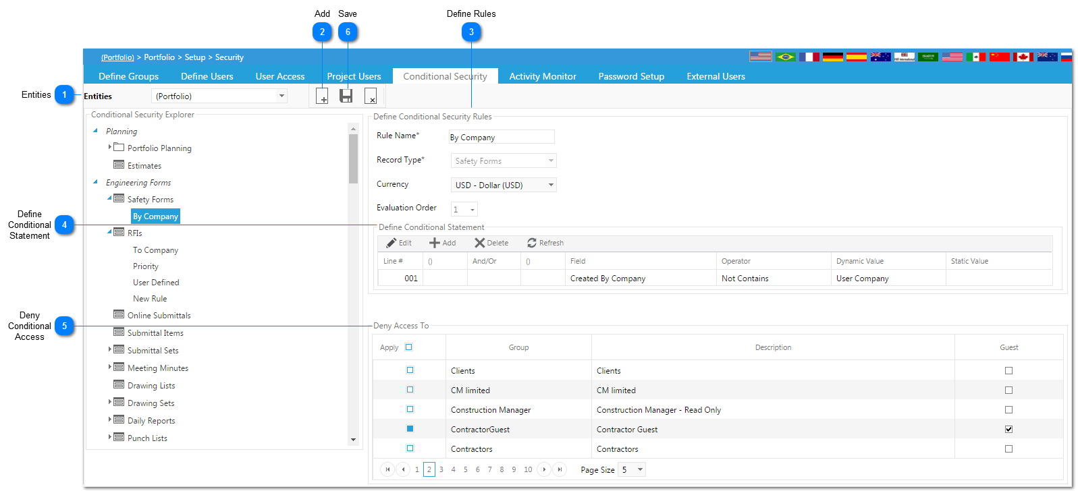Toggle Guest checkbox in Clients row
The width and height of the screenshot is (1078, 493).
1008,371
